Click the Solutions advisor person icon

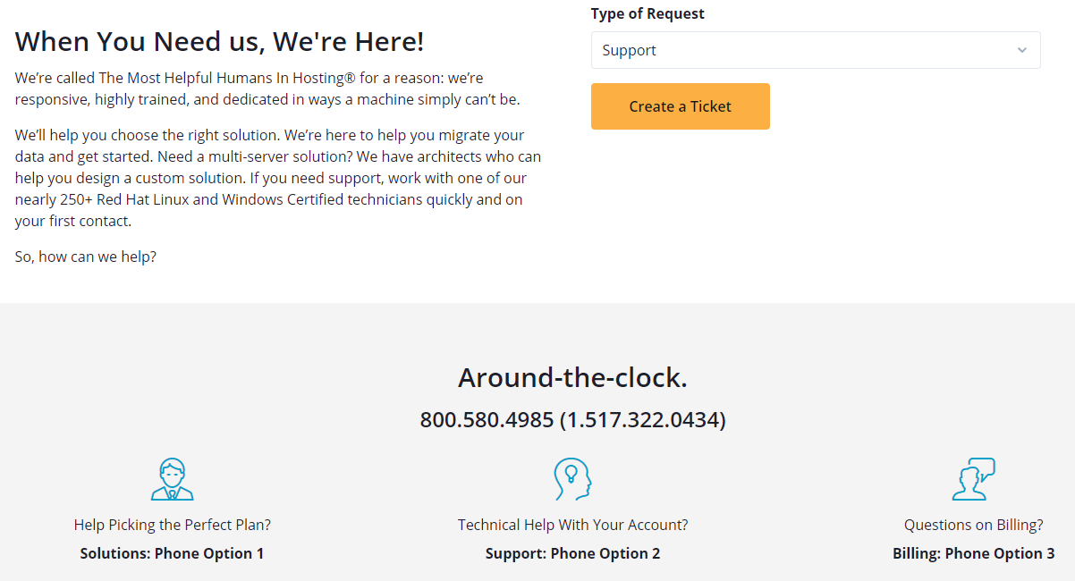tap(172, 479)
